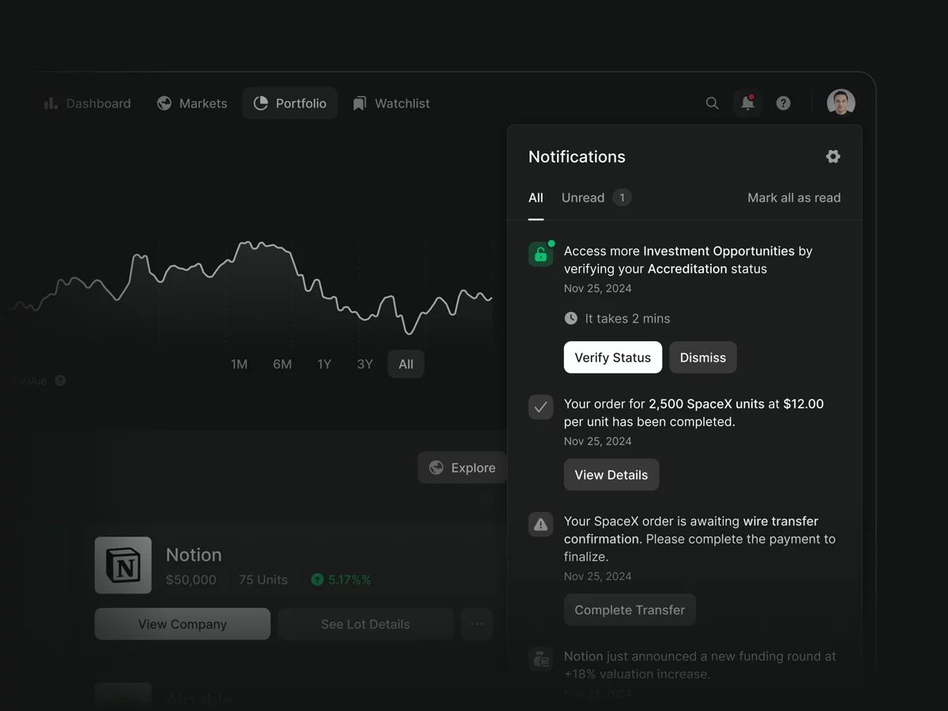Screen dimensions: 948x711
Task: Open the help question mark icon
Action: pyautogui.click(x=783, y=103)
